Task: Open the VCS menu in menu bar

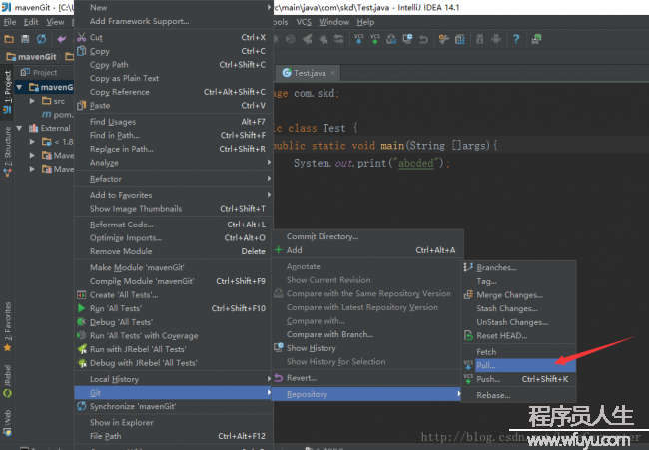Action: click(x=304, y=22)
